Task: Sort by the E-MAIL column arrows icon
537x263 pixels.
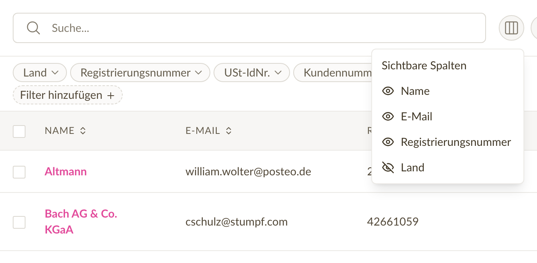Action: (x=229, y=131)
